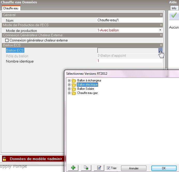Expand the Ballon électrique tree node
The image size is (179, 172).
pos(69,85)
